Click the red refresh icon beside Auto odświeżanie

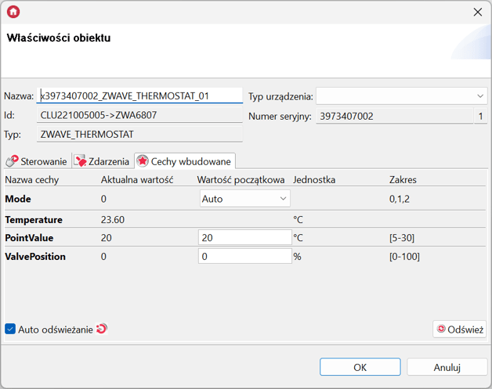(101, 330)
